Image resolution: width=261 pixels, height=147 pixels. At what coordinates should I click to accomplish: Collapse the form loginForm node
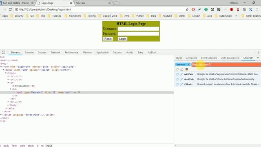click(x=1, y=67)
